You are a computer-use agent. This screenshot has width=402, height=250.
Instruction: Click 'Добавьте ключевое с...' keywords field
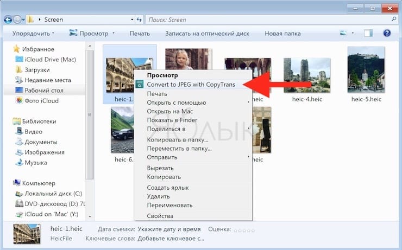(171, 239)
